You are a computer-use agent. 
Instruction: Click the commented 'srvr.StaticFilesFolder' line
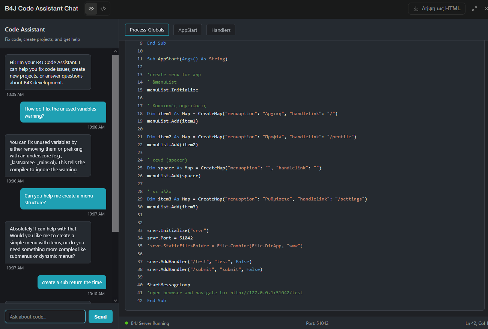tap(225, 246)
